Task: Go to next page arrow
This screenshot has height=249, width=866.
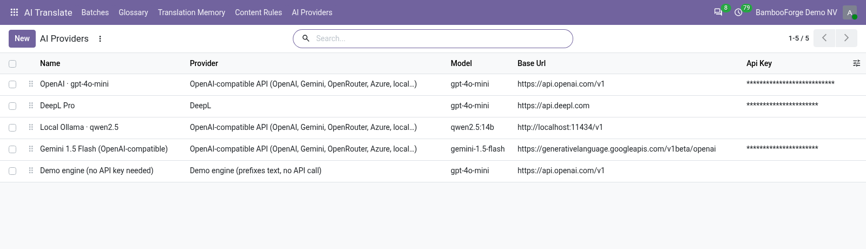Action: tap(847, 38)
